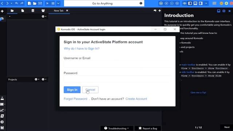This screenshot has height=131, width=233.
Task: Cancel the ActiveState login dialog
Action: click(90, 90)
